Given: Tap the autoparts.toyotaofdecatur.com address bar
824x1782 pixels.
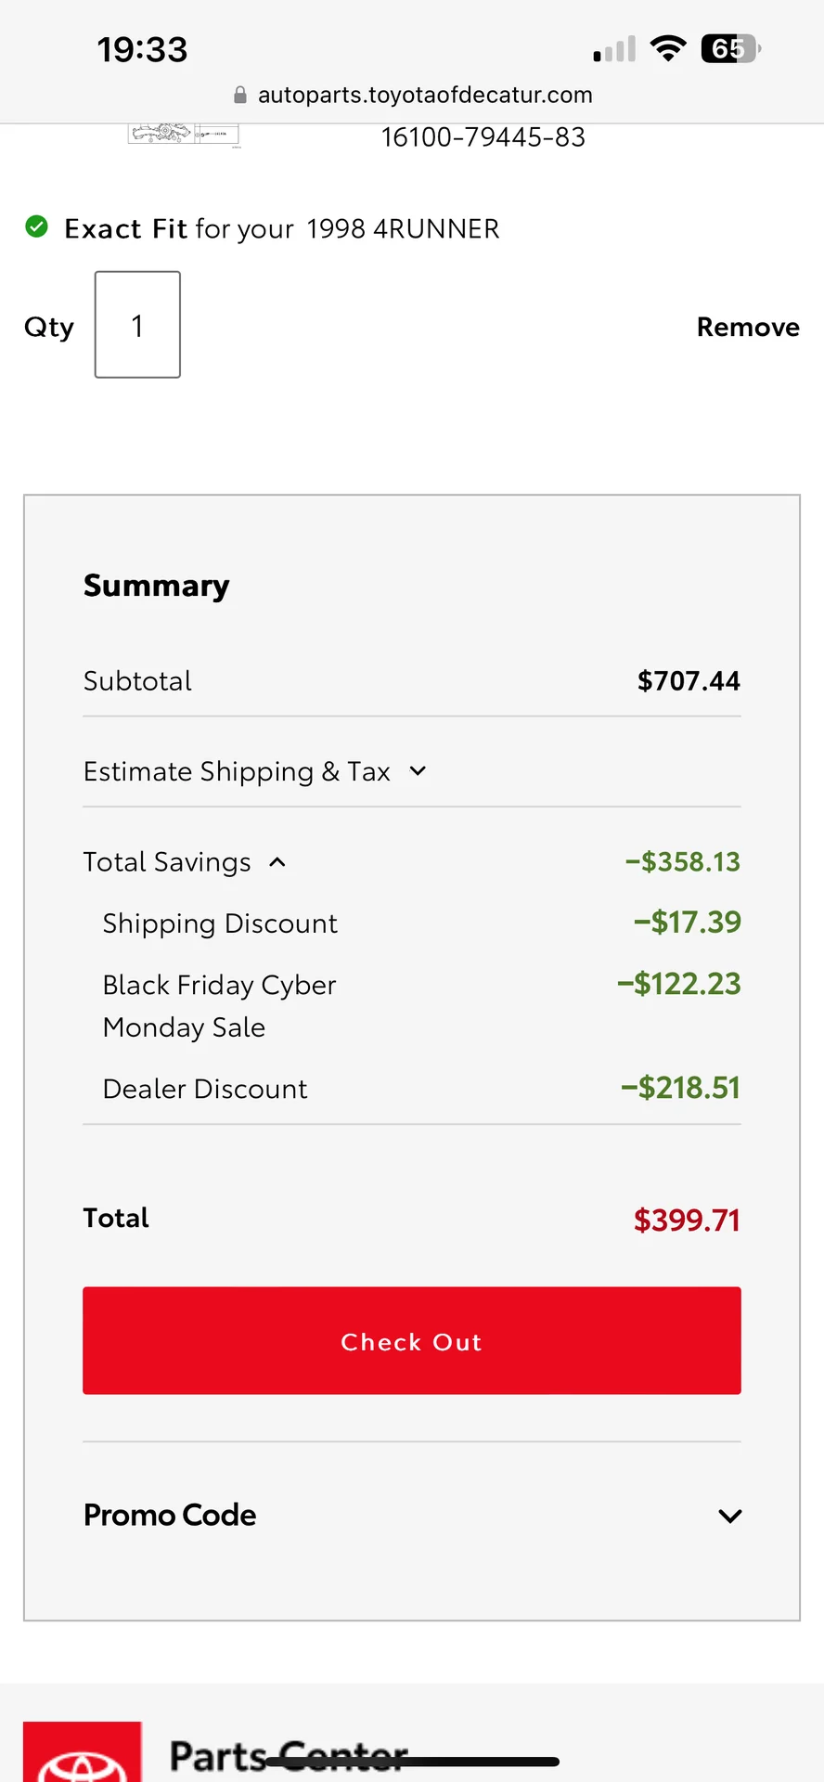Looking at the screenshot, I should [424, 95].
